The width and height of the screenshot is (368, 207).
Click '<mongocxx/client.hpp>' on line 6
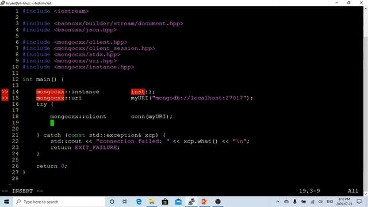(91, 42)
